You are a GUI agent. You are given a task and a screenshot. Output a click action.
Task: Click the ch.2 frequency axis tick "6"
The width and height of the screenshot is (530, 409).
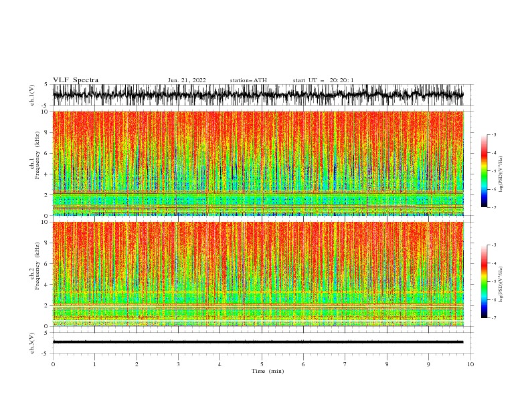(48, 264)
